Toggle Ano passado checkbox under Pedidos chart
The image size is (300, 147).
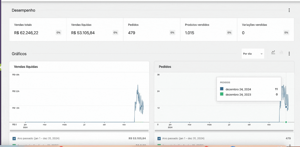click(159, 138)
